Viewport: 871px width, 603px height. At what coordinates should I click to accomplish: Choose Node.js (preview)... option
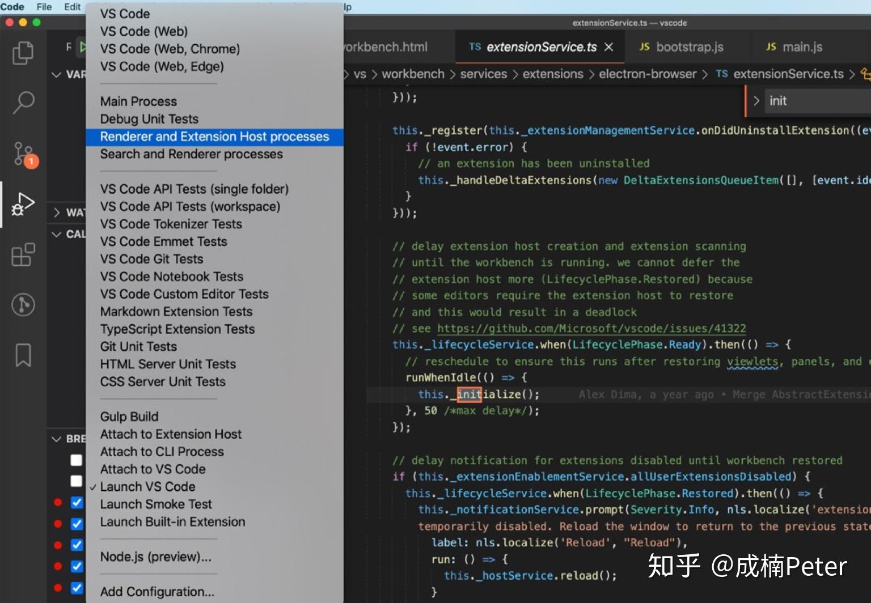214,557
